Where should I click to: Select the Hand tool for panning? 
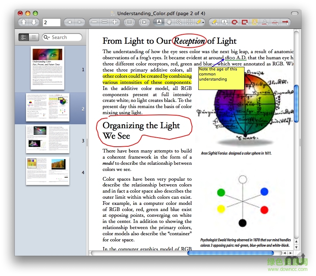point(169,22)
